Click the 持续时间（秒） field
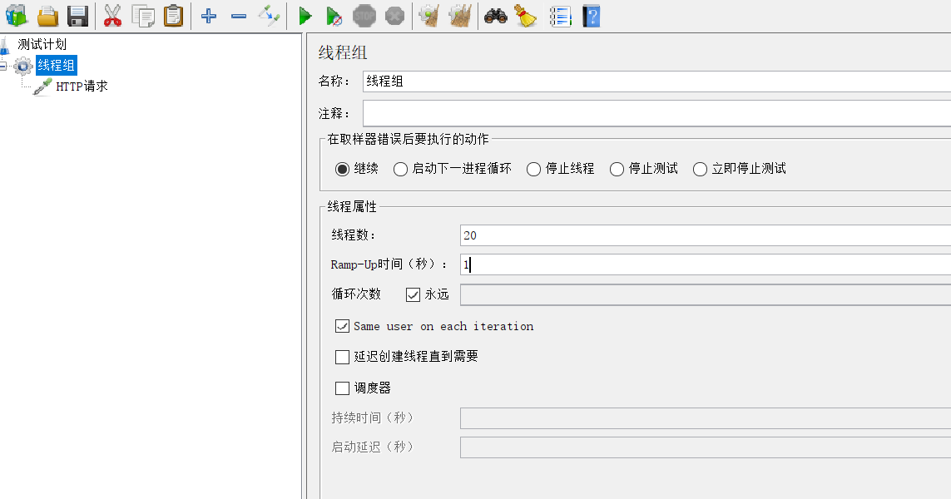Screen dimensions: 951x499 pyautogui.click(x=706, y=418)
